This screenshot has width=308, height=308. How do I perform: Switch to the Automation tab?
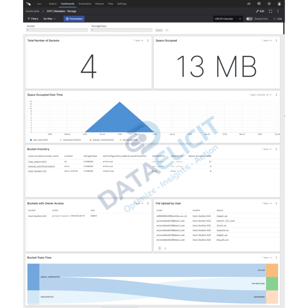pyautogui.click(x=85, y=4)
